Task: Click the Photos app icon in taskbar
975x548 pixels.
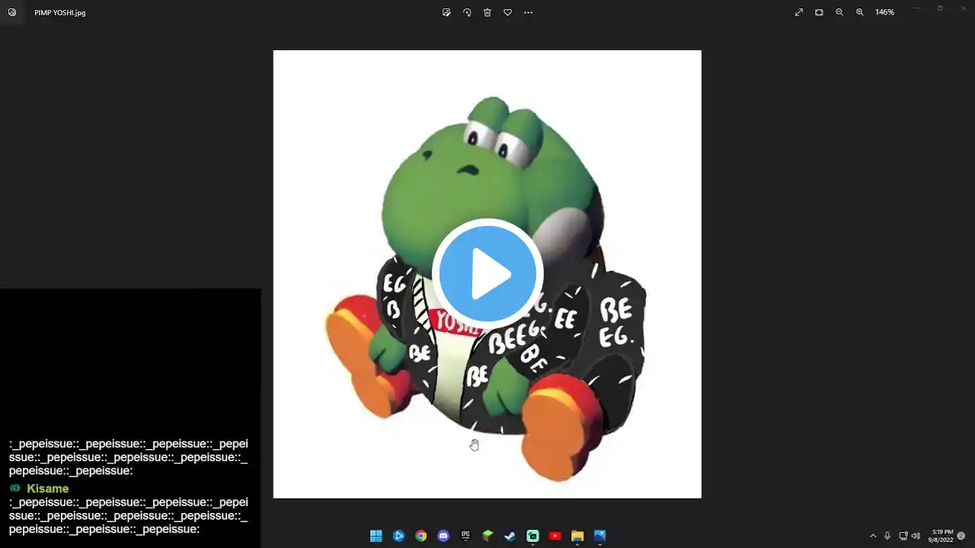Action: click(x=599, y=536)
